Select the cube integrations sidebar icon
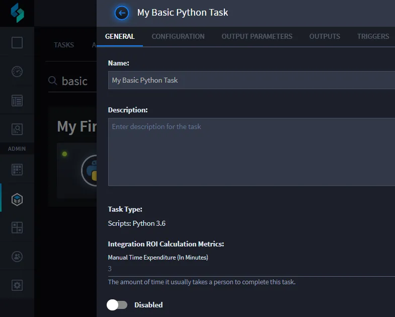This screenshot has width=395, height=317. (17, 200)
